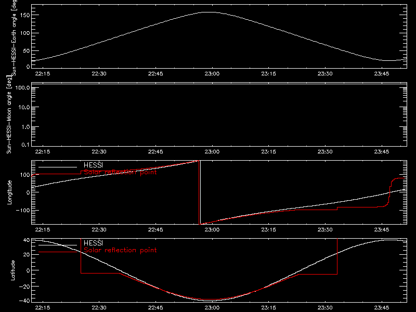Click 23:45 time label under Earth angle plot
The width and height of the screenshot is (416, 312).
click(x=382, y=73)
